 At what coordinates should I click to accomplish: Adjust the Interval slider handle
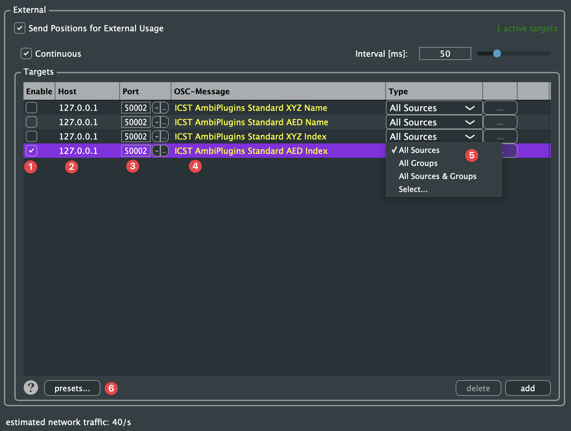tap(497, 53)
